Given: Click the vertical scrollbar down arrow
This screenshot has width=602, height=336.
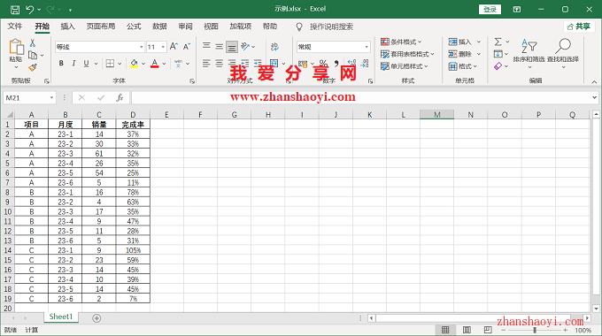Looking at the screenshot, I should click(596, 309).
